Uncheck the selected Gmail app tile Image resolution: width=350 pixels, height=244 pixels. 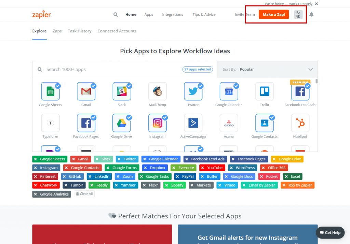(86, 91)
